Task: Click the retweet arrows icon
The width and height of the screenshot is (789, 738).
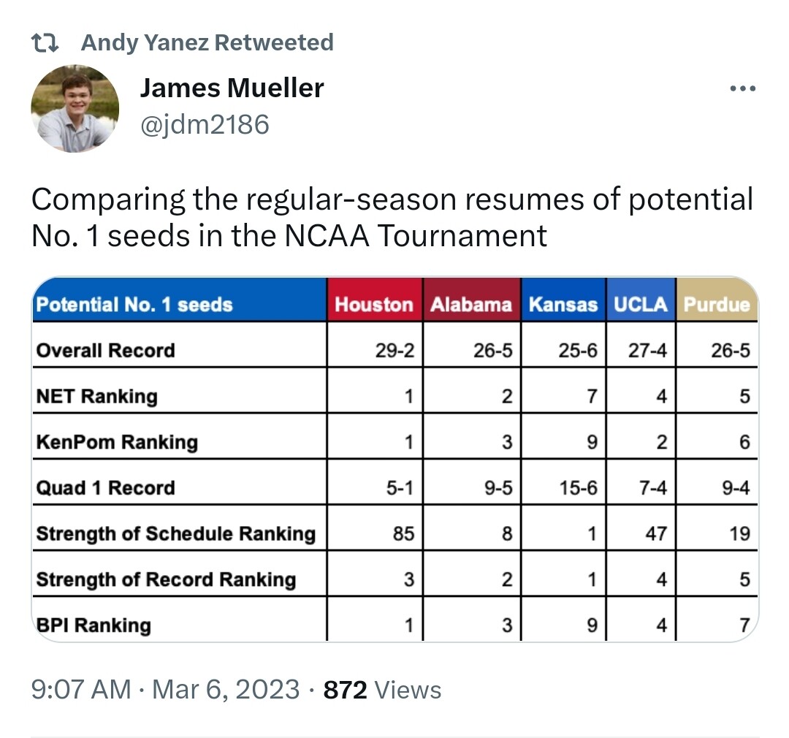Action: click(x=48, y=43)
